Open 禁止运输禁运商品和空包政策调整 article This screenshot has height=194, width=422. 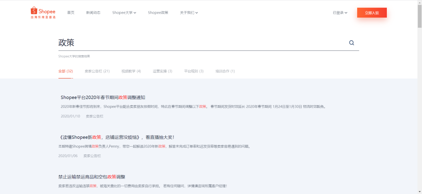point(92,177)
